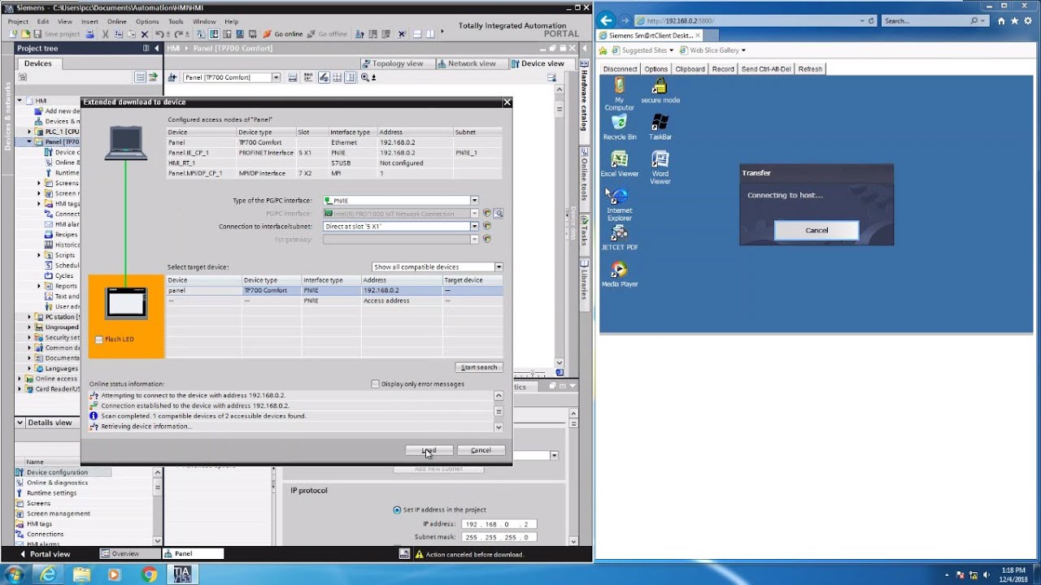Click the Undo arrow in toolbar

(159, 34)
